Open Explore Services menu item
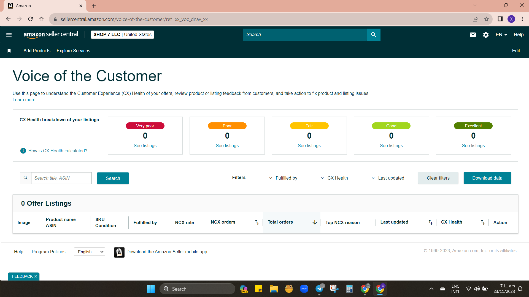The image size is (529, 297). pos(73,51)
